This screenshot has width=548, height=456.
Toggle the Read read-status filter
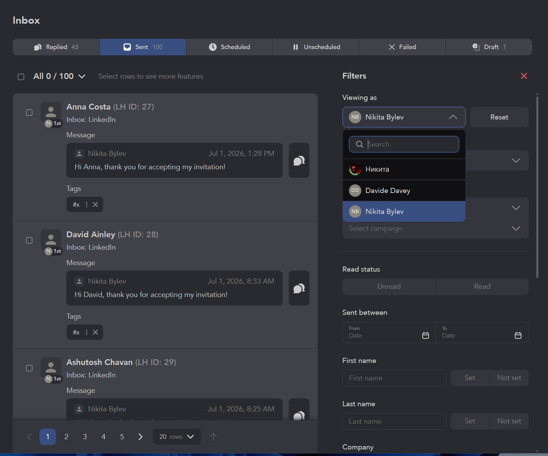click(482, 286)
